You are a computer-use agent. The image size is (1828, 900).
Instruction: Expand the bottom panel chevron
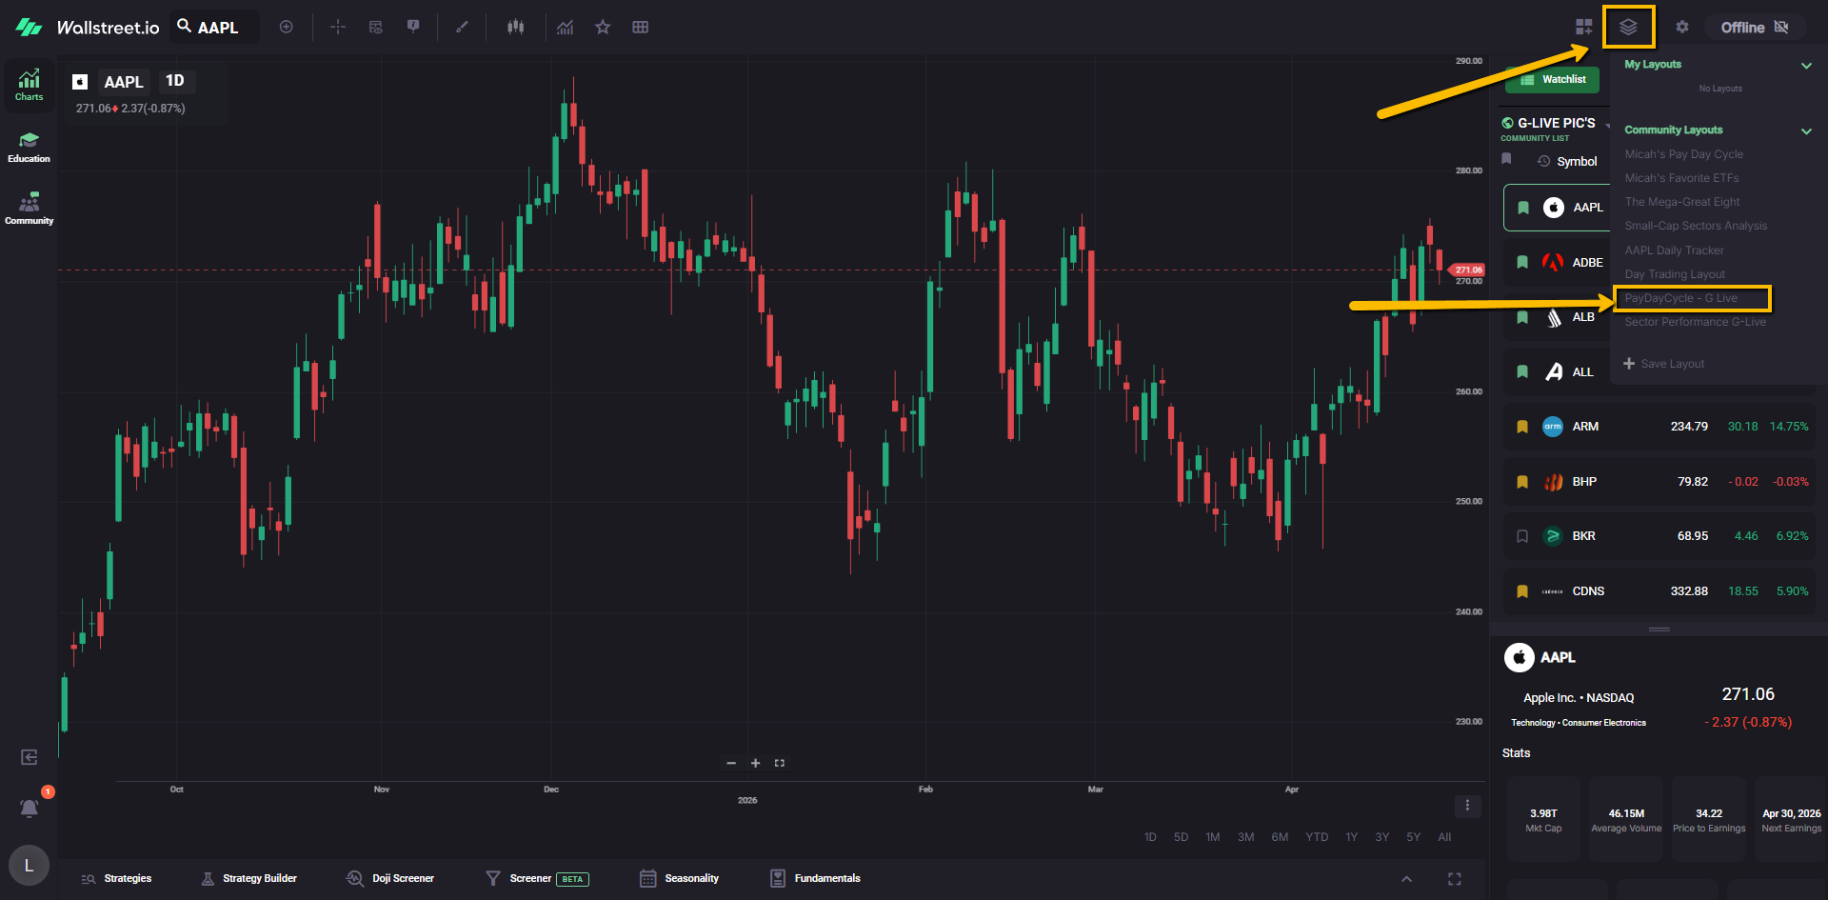[1406, 879]
